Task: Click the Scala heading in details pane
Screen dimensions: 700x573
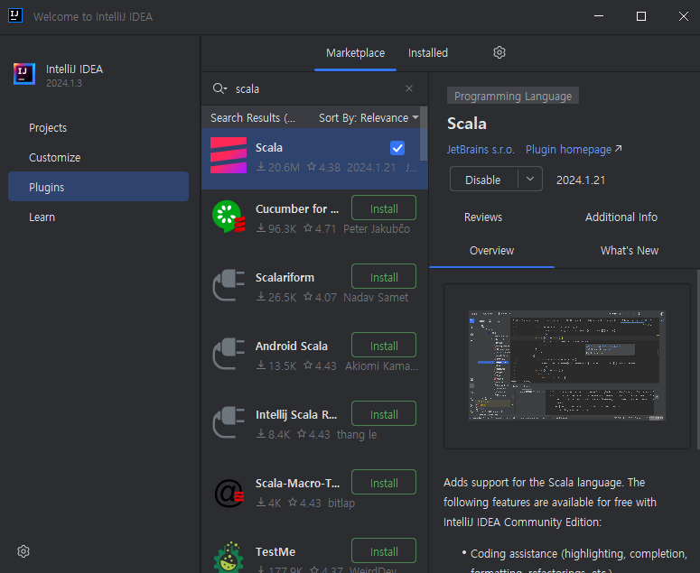Action: pyautogui.click(x=467, y=124)
